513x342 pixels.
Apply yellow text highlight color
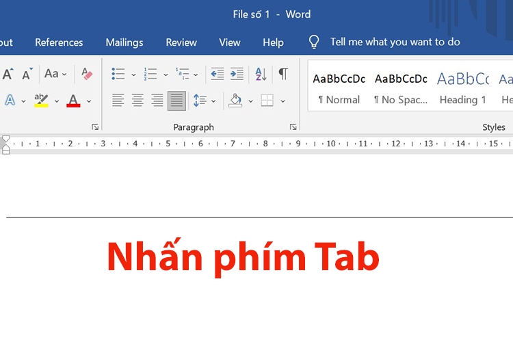click(41, 101)
